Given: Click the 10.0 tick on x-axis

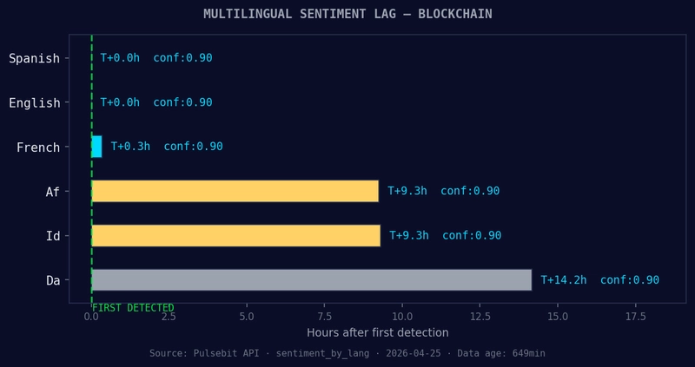Looking at the screenshot, I should pyautogui.click(x=402, y=317).
